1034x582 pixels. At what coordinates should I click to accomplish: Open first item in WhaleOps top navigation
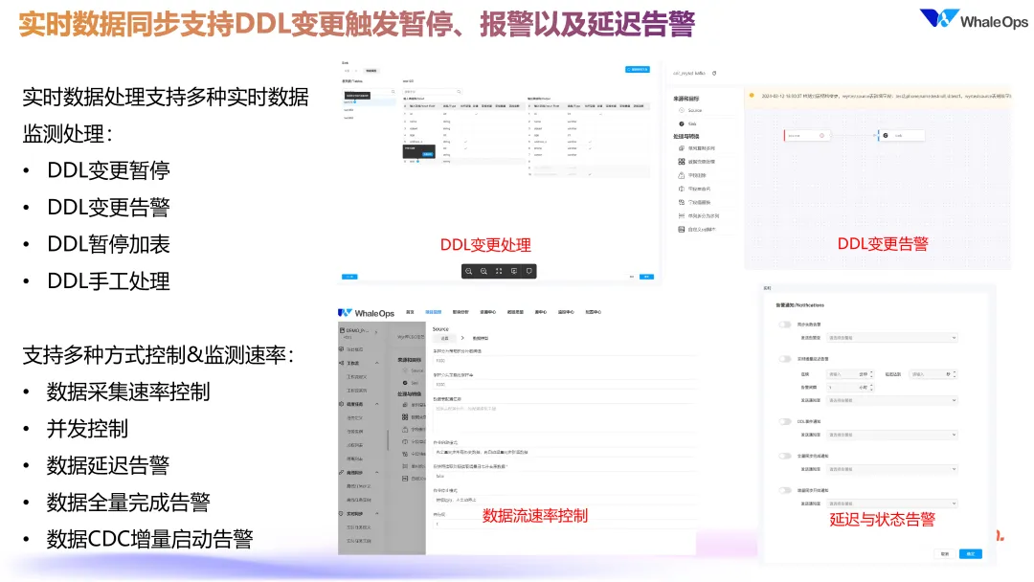(x=410, y=312)
